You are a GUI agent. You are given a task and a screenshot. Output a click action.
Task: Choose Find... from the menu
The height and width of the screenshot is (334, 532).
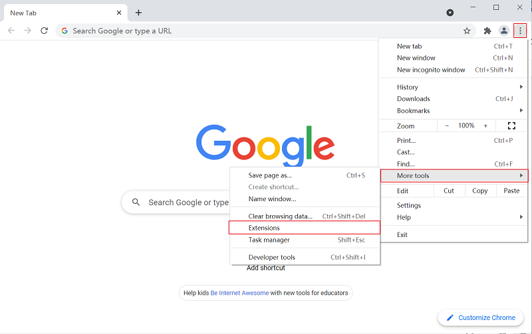(454, 164)
